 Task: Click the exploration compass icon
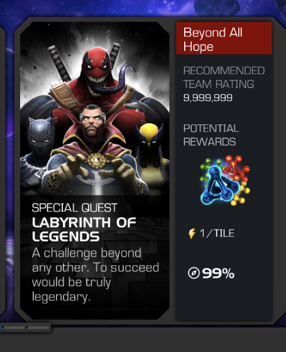tap(194, 273)
